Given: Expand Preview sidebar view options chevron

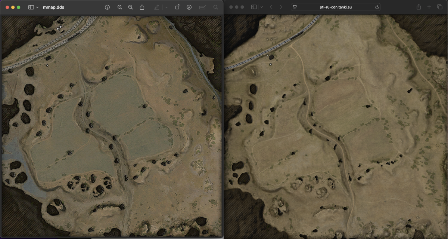Looking at the screenshot, I should click(x=37, y=7).
